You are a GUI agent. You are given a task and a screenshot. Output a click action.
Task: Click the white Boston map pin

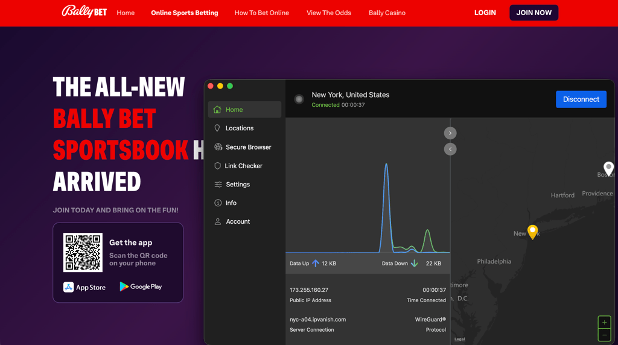(608, 168)
